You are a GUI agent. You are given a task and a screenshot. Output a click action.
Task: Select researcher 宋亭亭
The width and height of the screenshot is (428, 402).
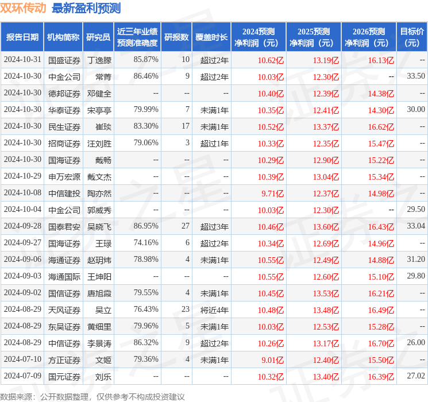point(99,110)
